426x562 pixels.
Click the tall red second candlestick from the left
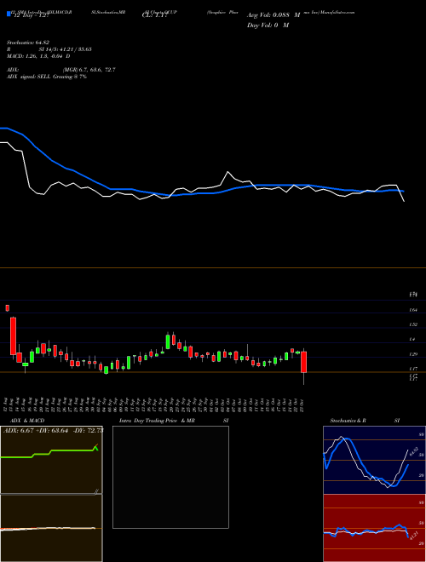(14, 335)
